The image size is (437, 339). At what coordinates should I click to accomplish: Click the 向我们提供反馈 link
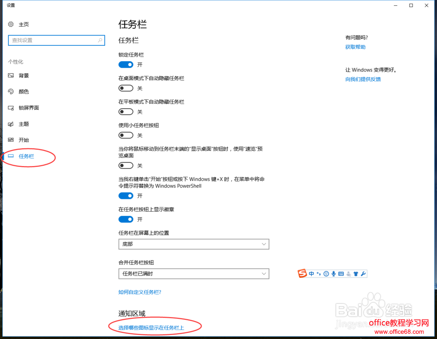[x=363, y=79]
